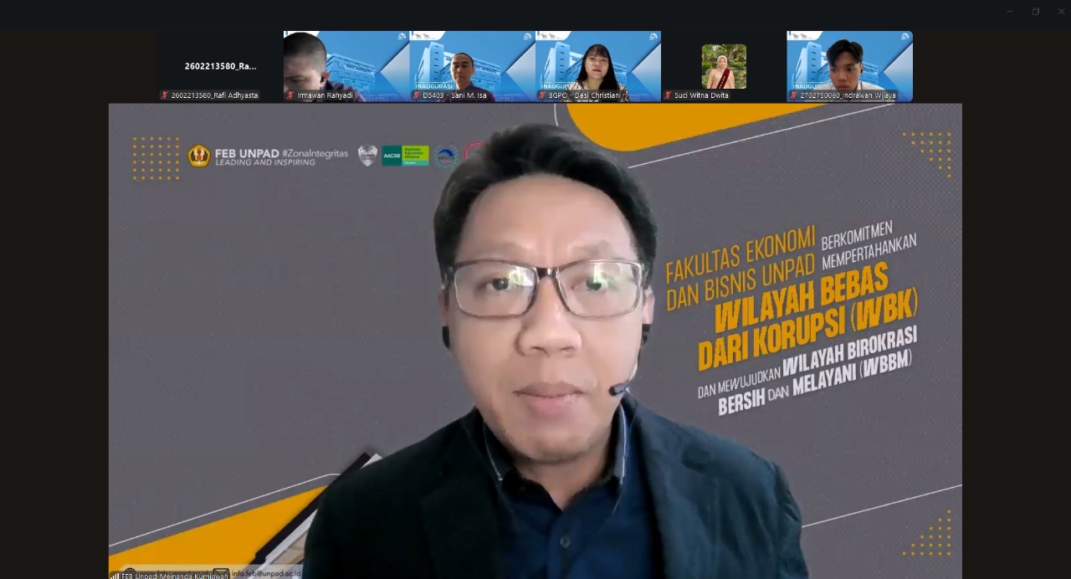Click the Suci Witna Dwita name label
Screen dimensions: 1071x579
[x=701, y=95]
